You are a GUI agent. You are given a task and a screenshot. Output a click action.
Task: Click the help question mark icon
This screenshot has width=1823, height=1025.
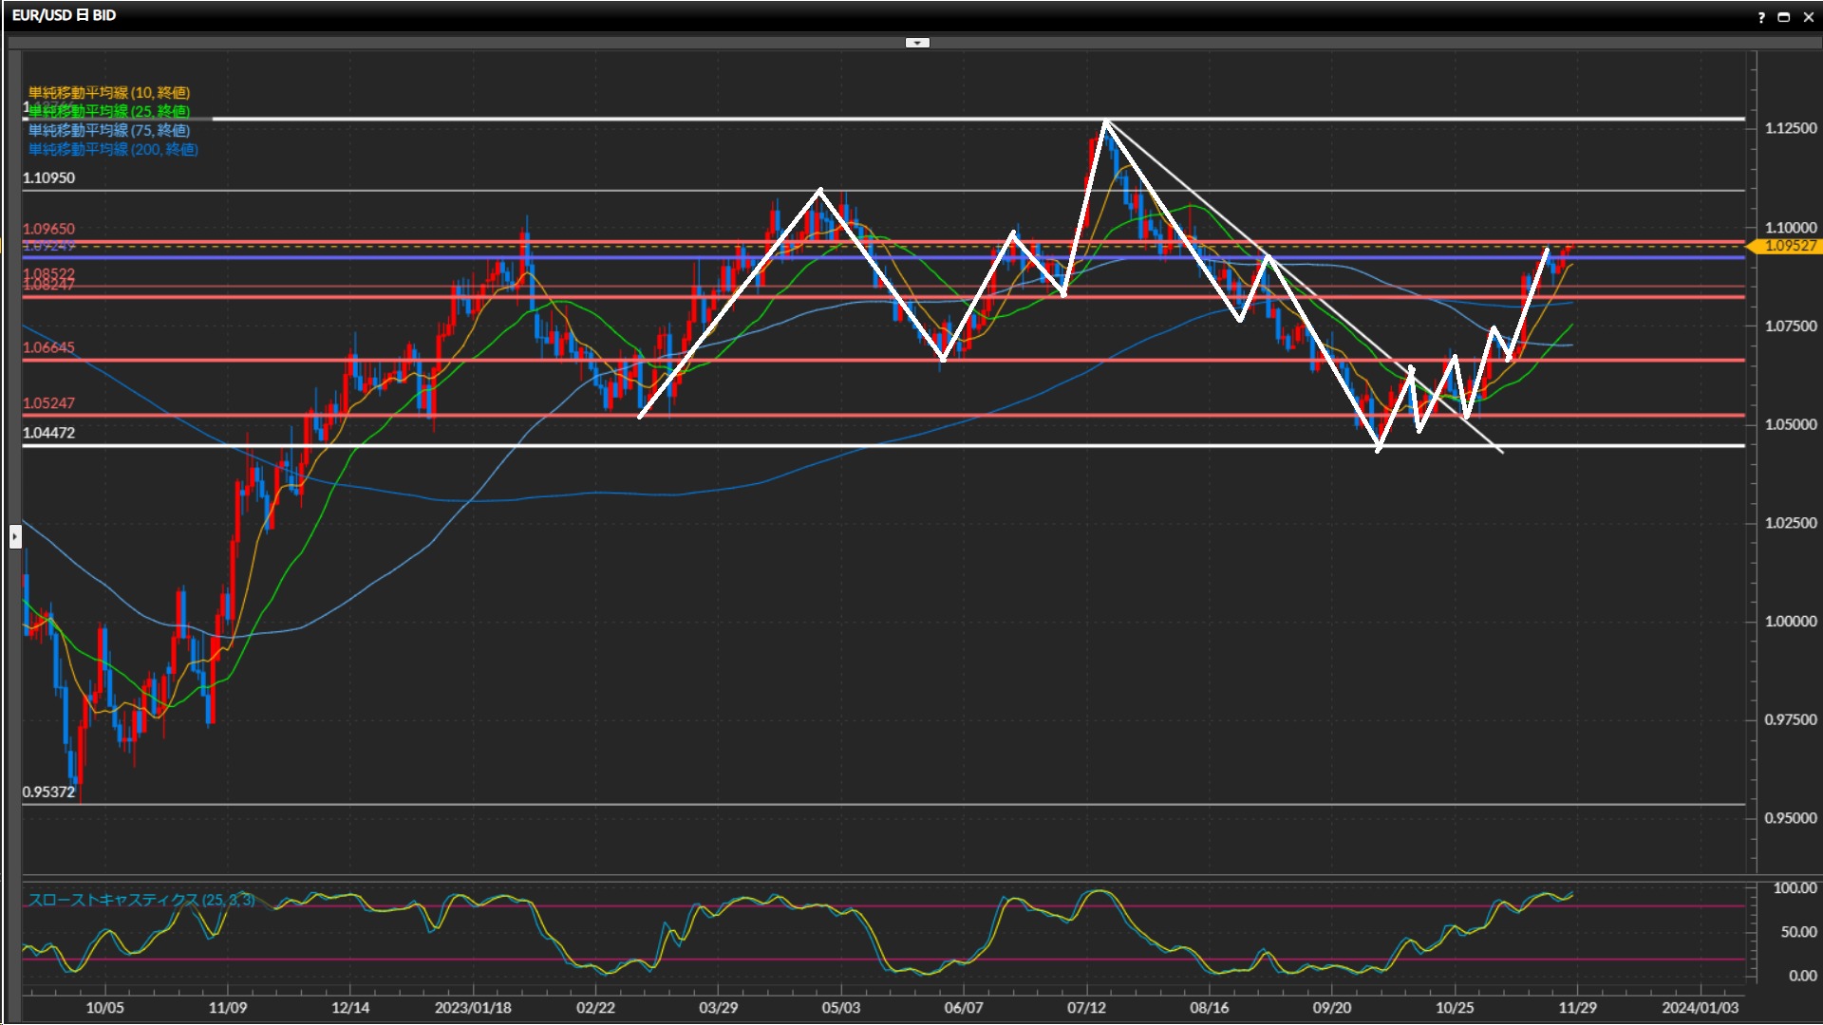[1761, 17]
